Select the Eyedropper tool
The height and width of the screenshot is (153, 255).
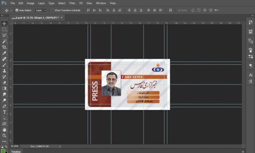coord(4,53)
